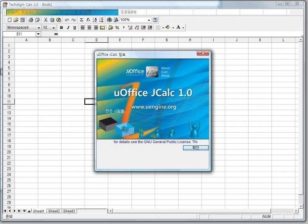Open font color dropdown arrow

click(183, 28)
